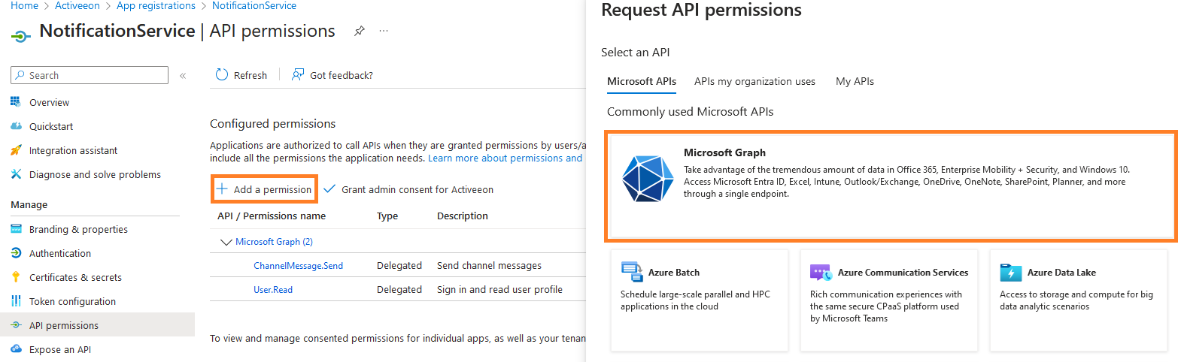Image resolution: width=1178 pixels, height=362 pixels.
Task: Sort by the API / Permissions name column
Action: pos(272,216)
